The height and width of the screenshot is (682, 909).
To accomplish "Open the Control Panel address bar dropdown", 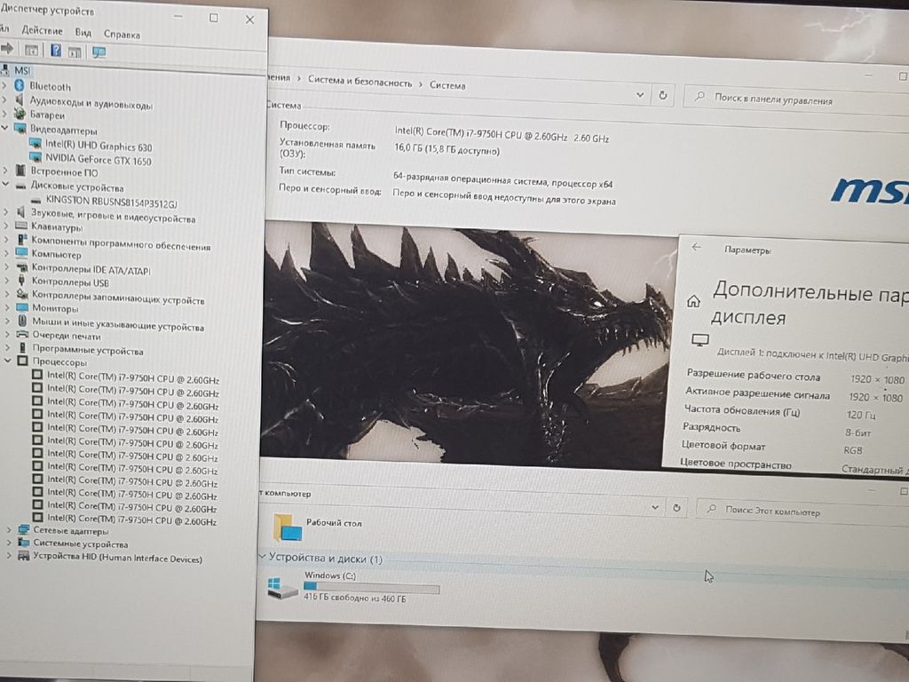I will (x=640, y=94).
